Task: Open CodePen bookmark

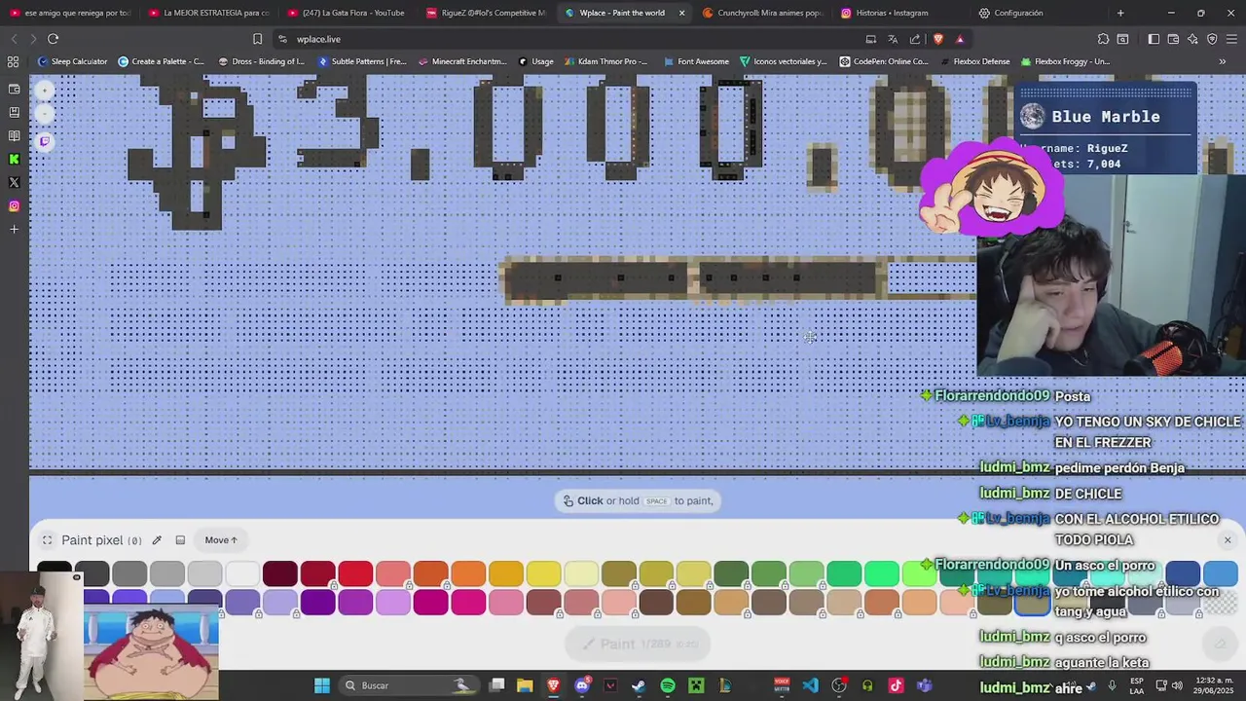Action: pos(885,61)
